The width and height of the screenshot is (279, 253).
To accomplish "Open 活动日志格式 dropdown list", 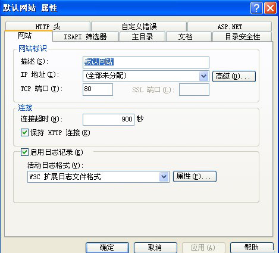I will pos(164,176).
